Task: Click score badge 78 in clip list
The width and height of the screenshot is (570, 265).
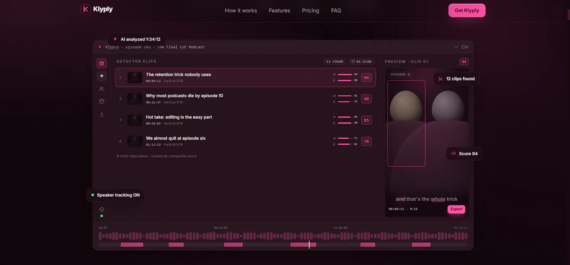Action: coord(366,141)
